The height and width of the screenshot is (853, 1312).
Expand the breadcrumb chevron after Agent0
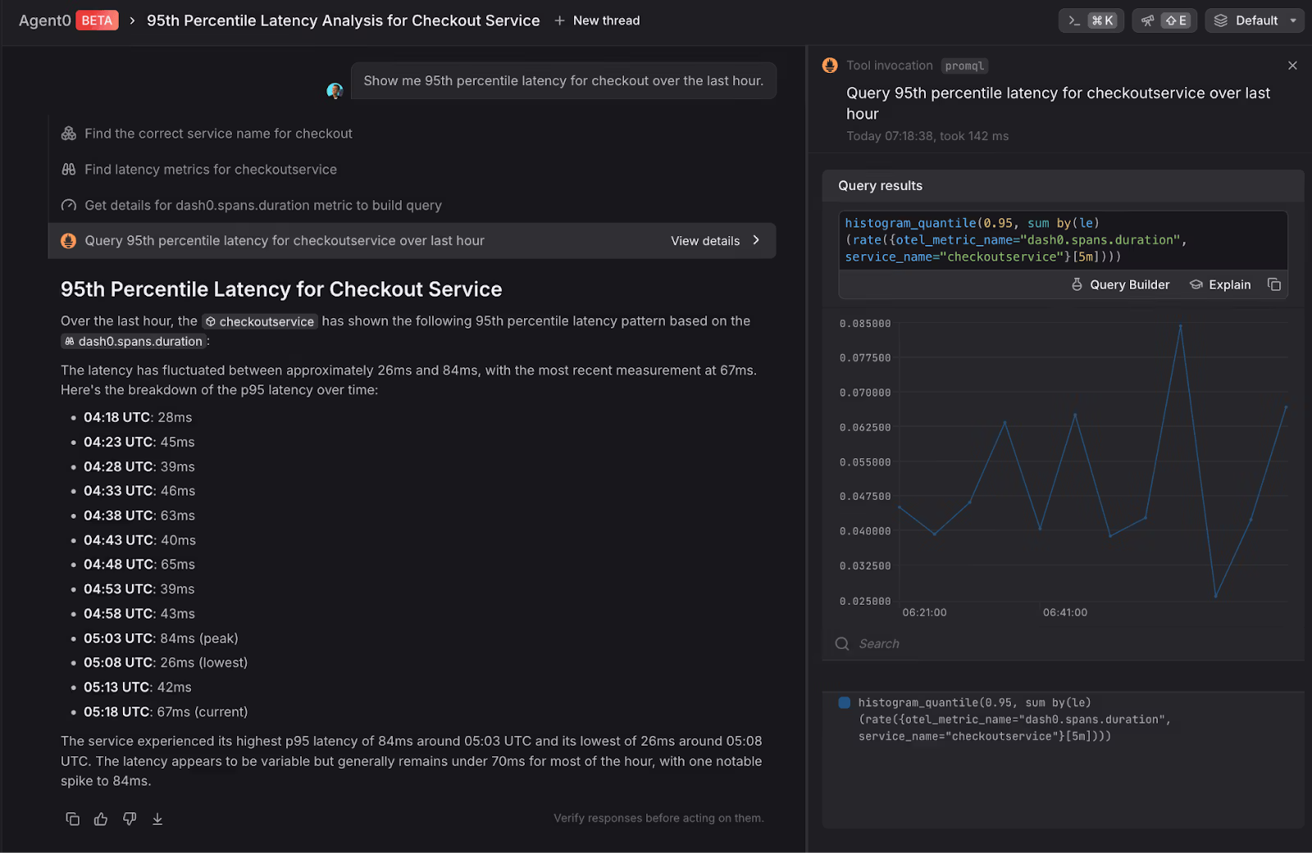(x=132, y=20)
